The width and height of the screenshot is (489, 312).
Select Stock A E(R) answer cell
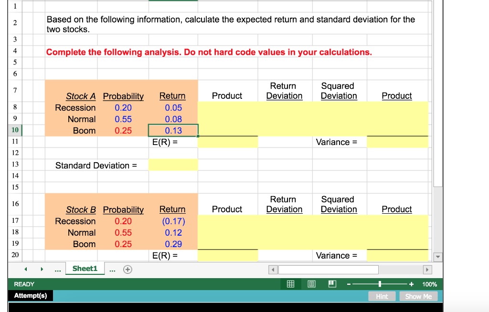click(x=228, y=142)
